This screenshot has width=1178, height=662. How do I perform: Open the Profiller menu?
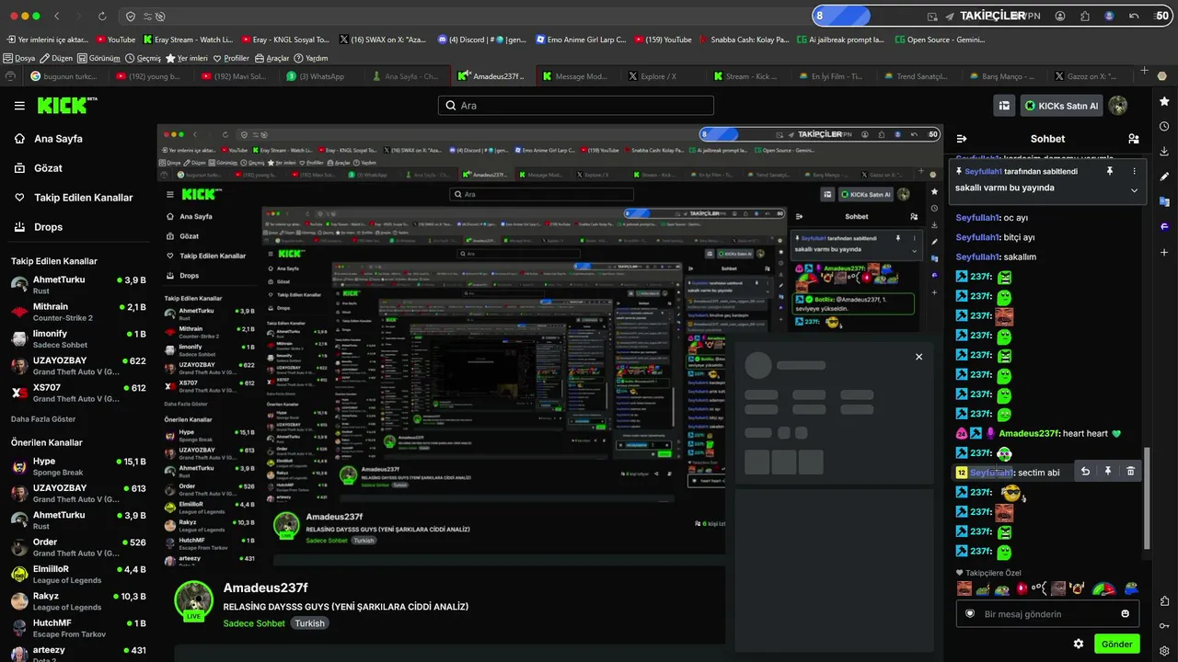231,58
